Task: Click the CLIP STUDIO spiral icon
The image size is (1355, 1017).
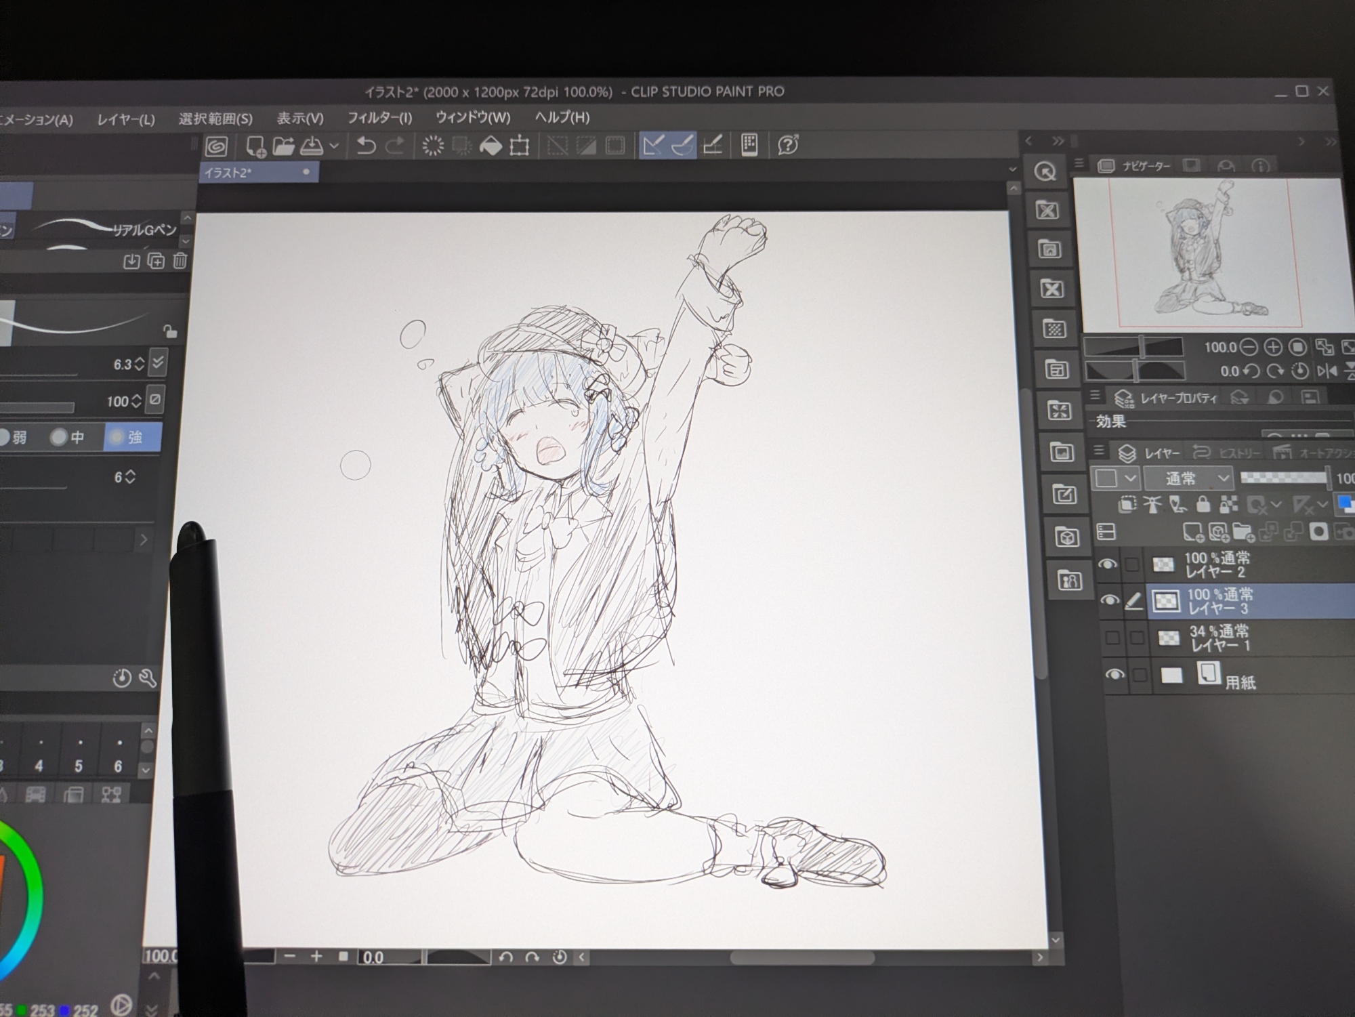Action: click(x=217, y=146)
